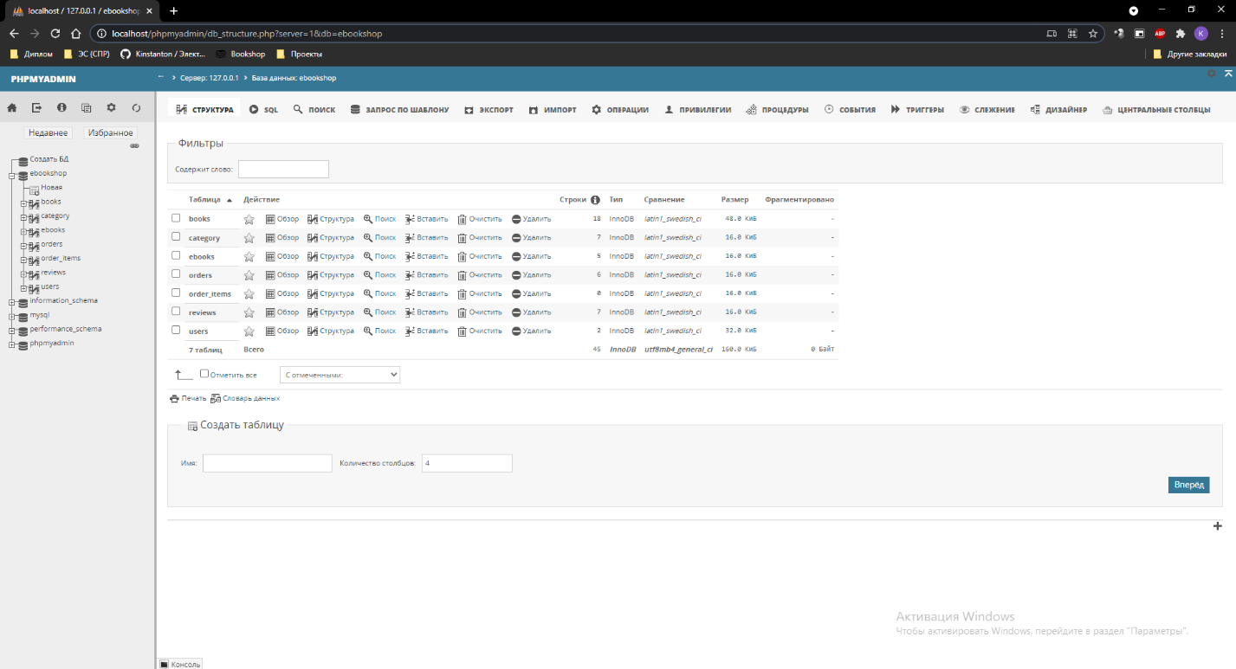1236x669 pixels.
Task: Sort by Таблица column header
Action: (x=204, y=200)
